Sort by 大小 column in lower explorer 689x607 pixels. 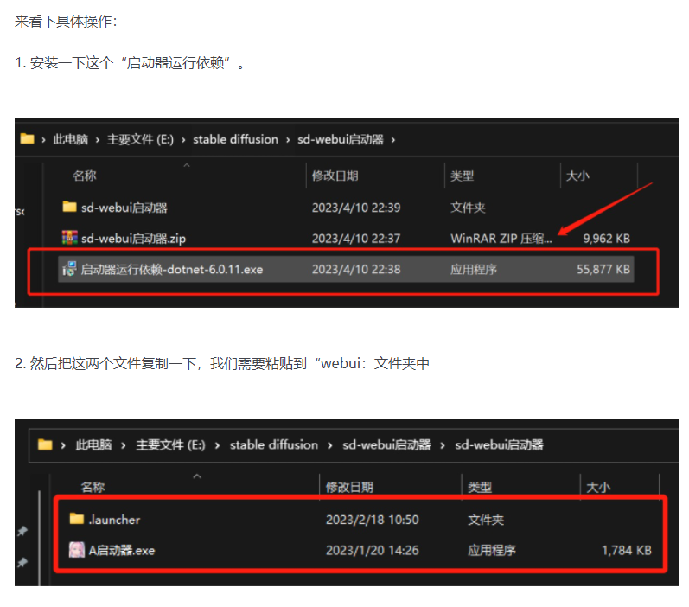pos(599,488)
